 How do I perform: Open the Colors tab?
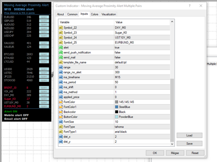click(95, 14)
